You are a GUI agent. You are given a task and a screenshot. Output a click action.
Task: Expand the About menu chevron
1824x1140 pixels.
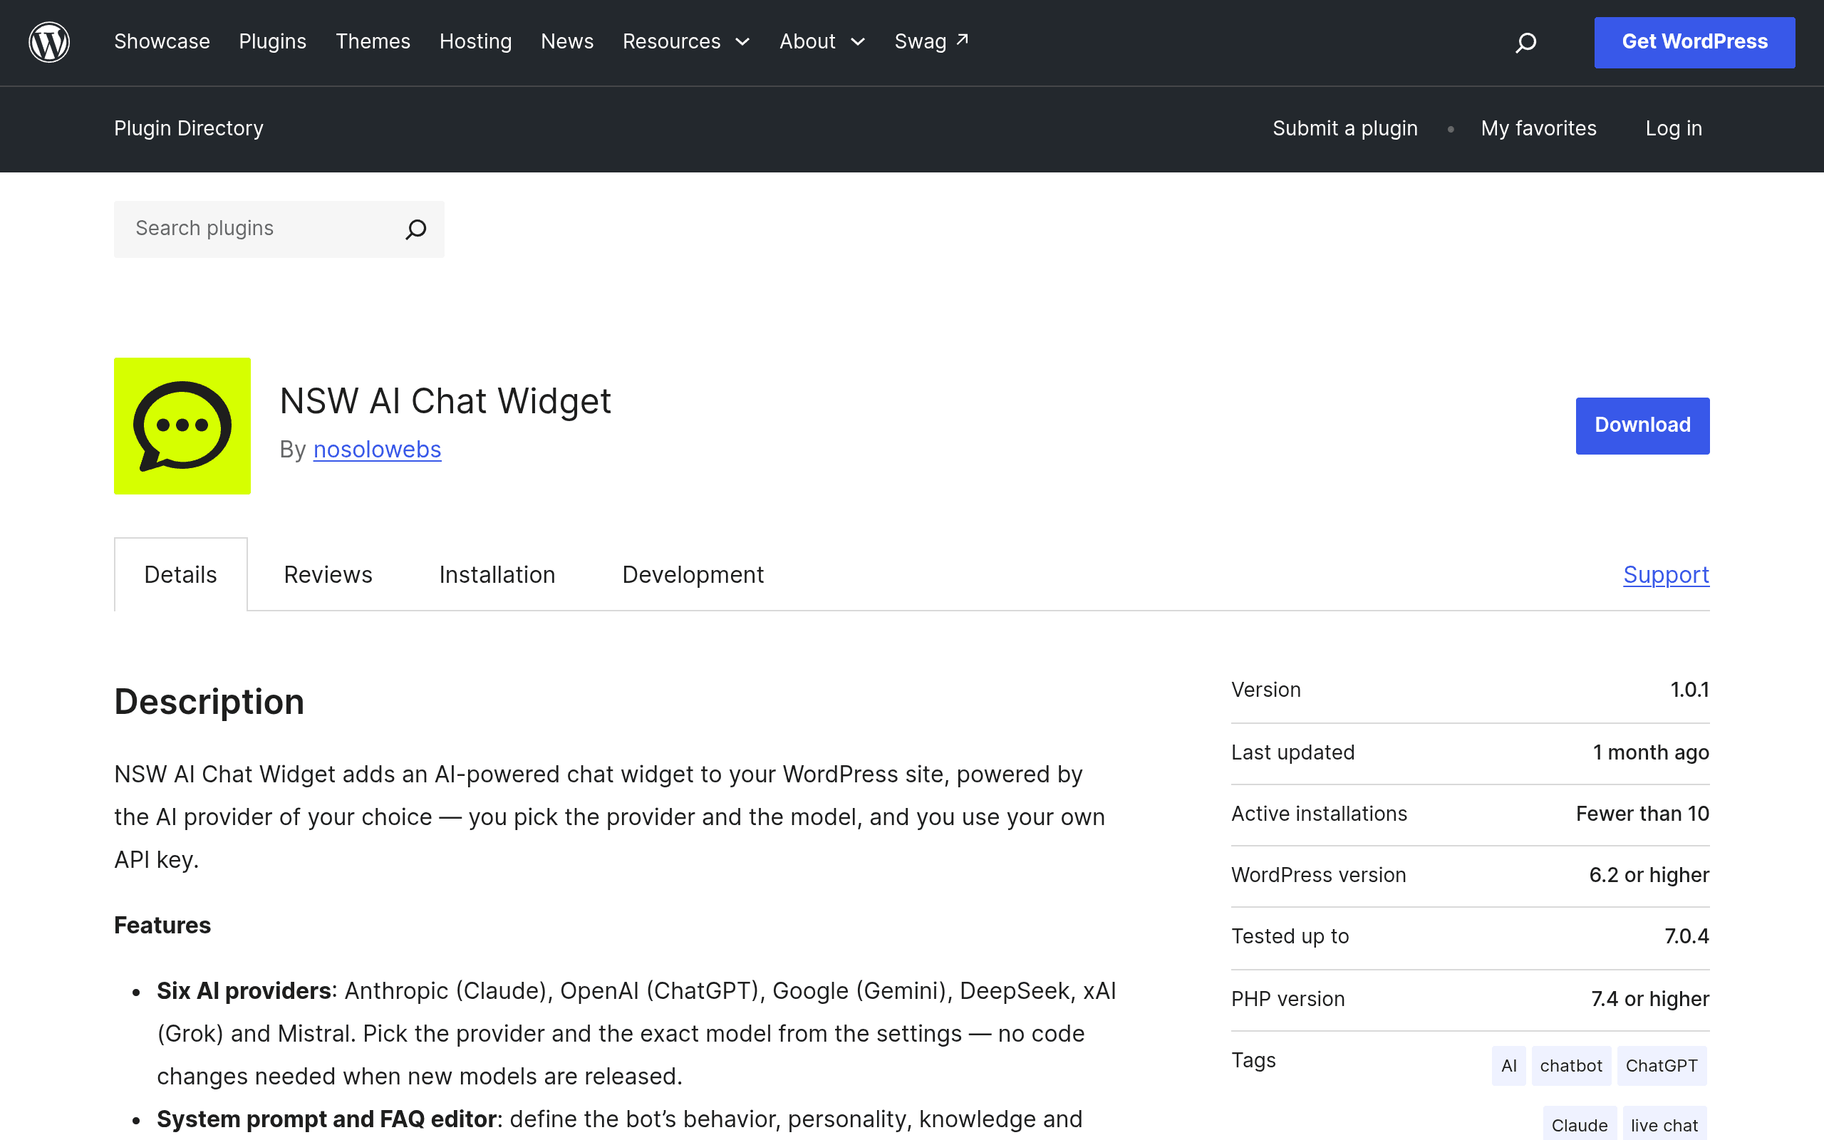pyautogui.click(x=858, y=42)
